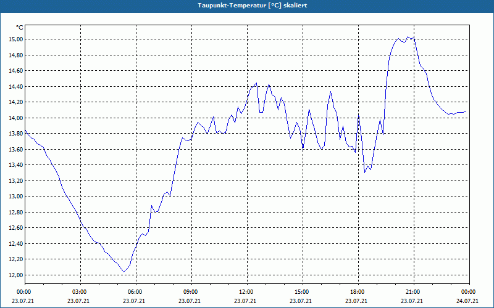Select the 12:00 time label
Viewport: 494px width, 308px height.
[245, 292]
